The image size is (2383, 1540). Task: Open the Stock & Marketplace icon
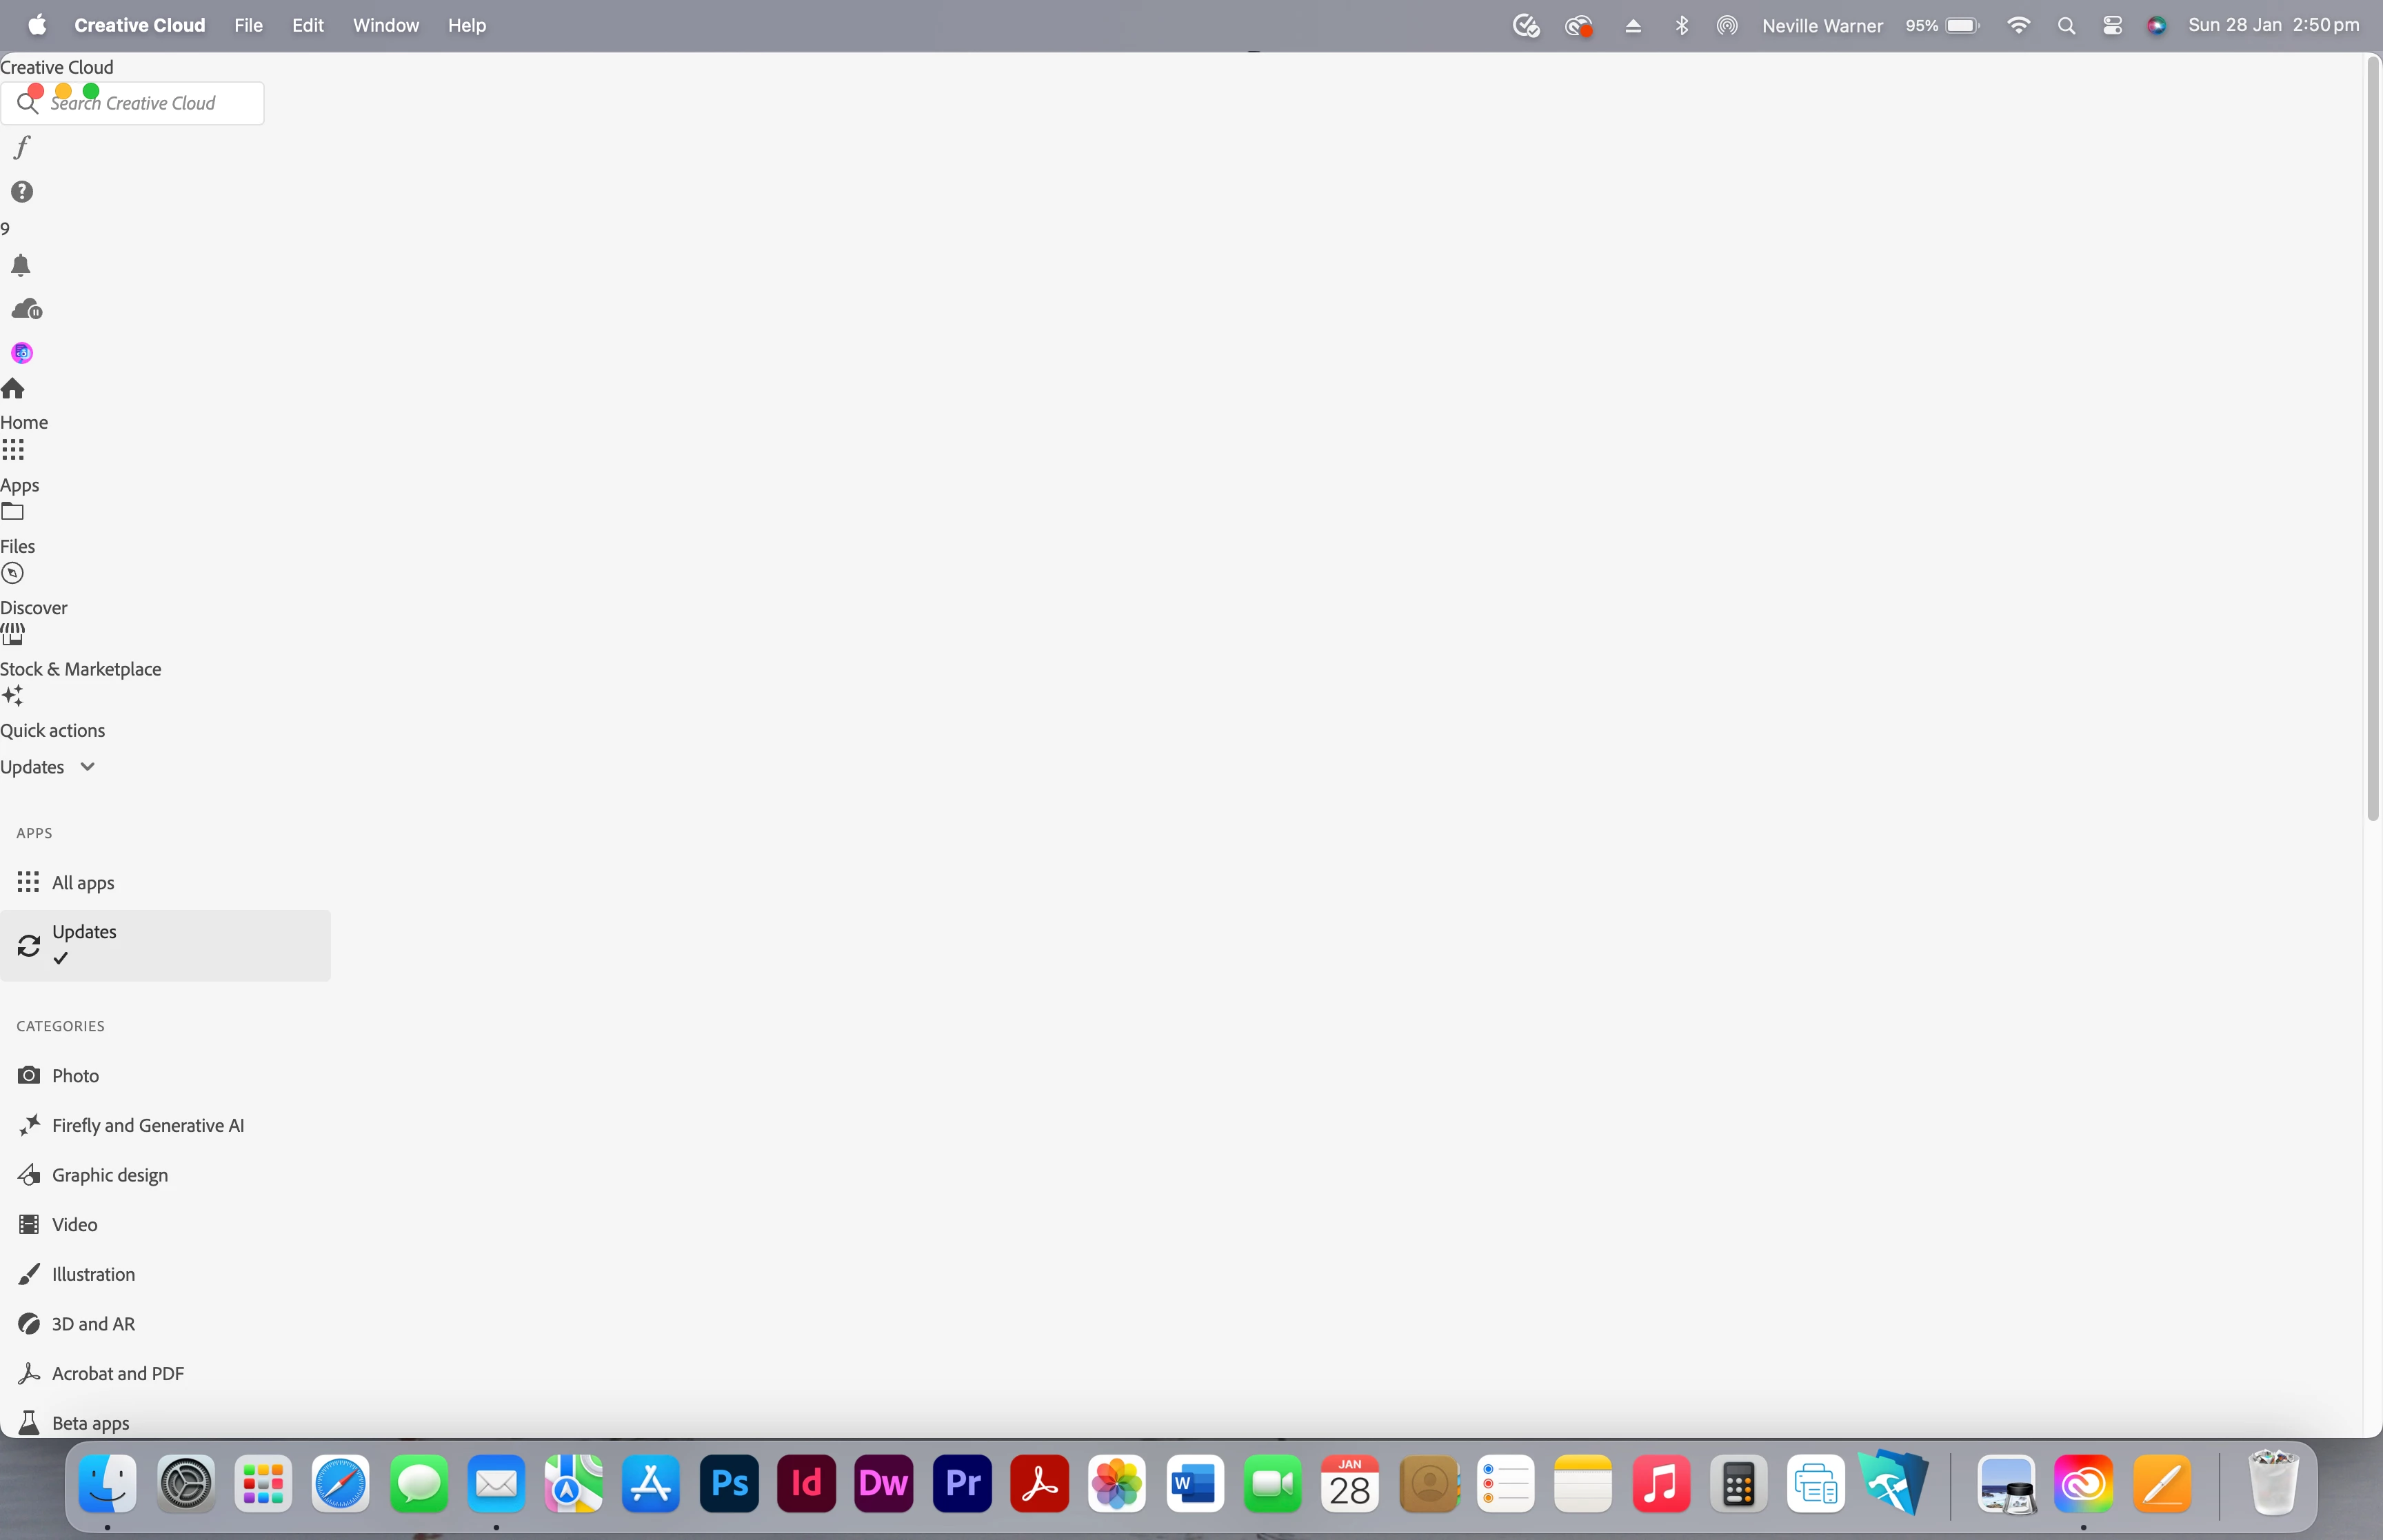13,635
